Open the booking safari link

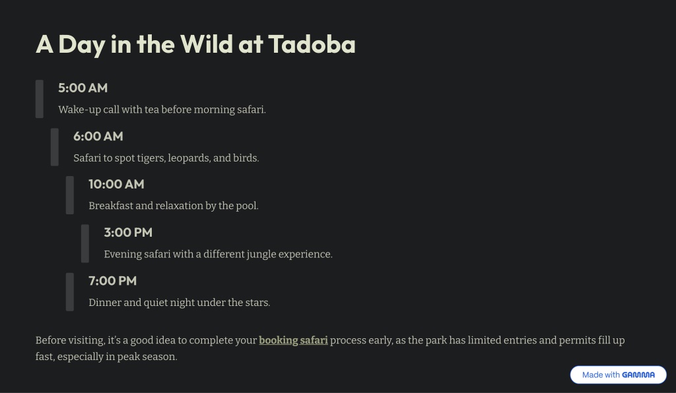coord(293,340)
